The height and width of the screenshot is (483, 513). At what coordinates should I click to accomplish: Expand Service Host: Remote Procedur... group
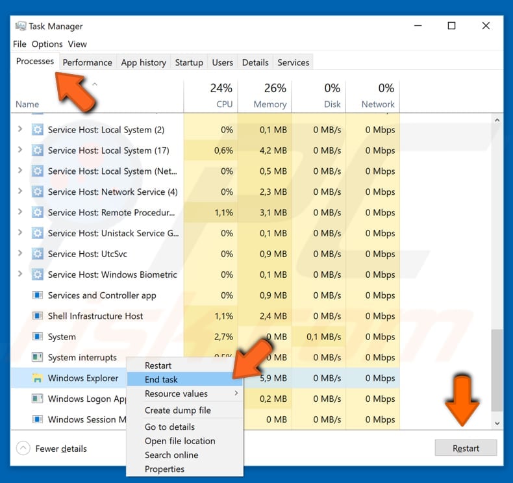[x=20, y=212]
